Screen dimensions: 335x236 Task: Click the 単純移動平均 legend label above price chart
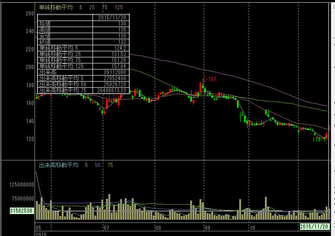pos(56,7)
